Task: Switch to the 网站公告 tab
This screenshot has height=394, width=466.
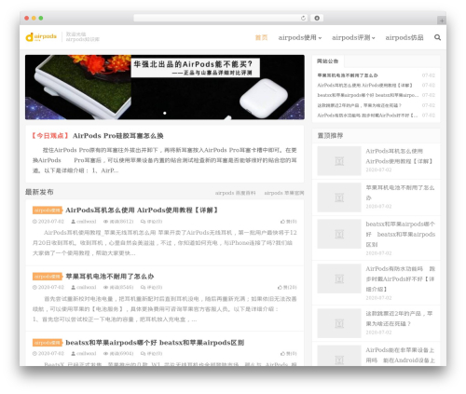Action: (x=328, y=61)
